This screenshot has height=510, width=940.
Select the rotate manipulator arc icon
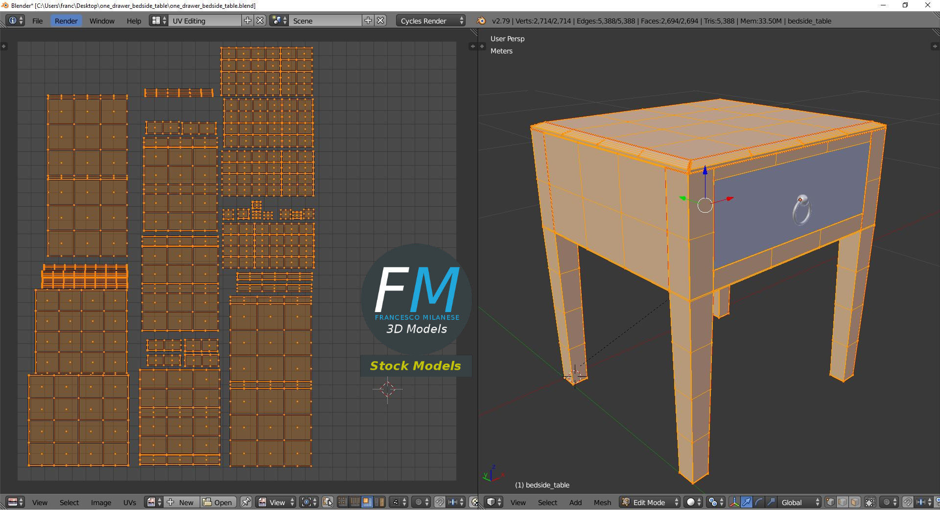[x=759, y=502]
